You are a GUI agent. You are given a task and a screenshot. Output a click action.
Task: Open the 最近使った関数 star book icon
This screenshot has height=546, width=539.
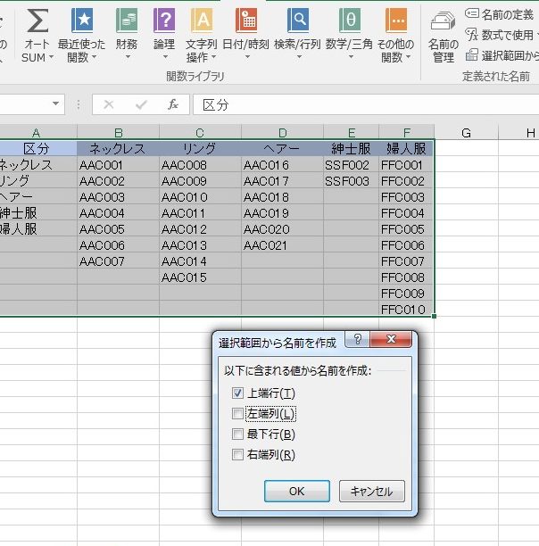pyautogui.click(x=82, y=21)
